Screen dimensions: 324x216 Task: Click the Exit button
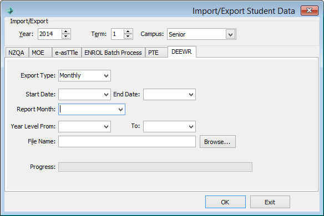270,202
